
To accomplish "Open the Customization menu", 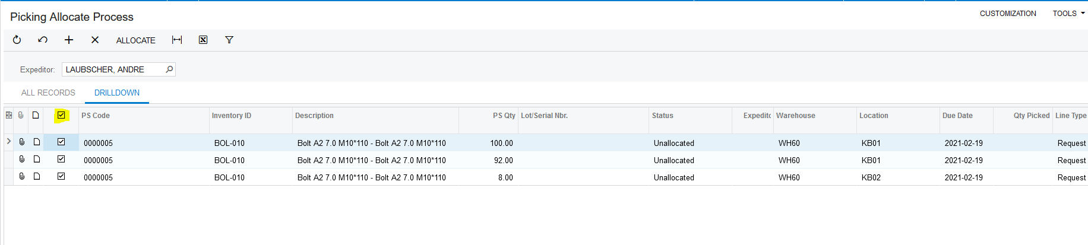I will tap(1007, 13).
